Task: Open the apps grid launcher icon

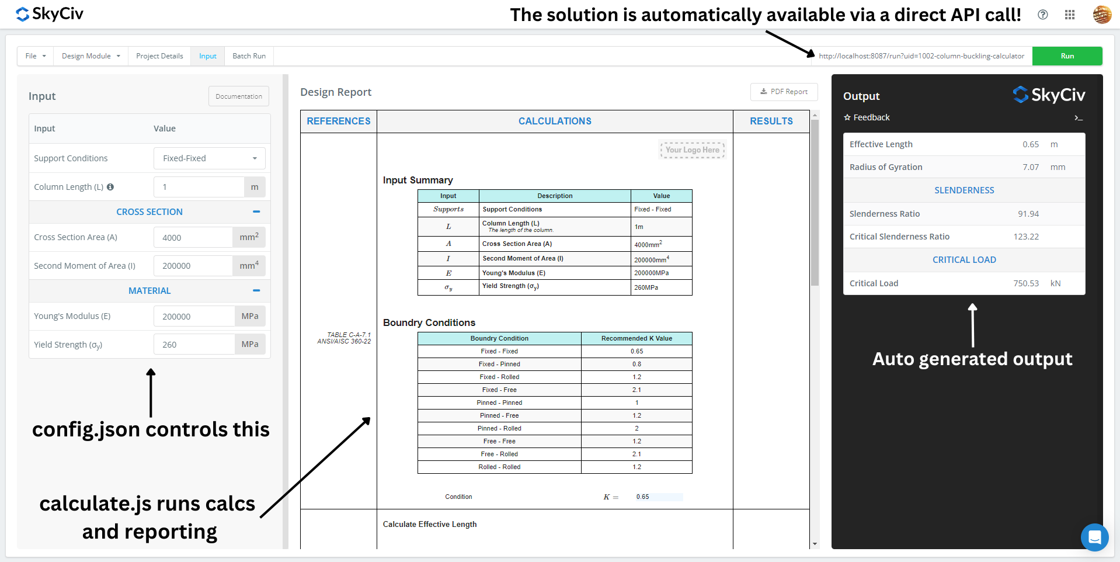Action: pyautogui.click(x=1070, y=15)
